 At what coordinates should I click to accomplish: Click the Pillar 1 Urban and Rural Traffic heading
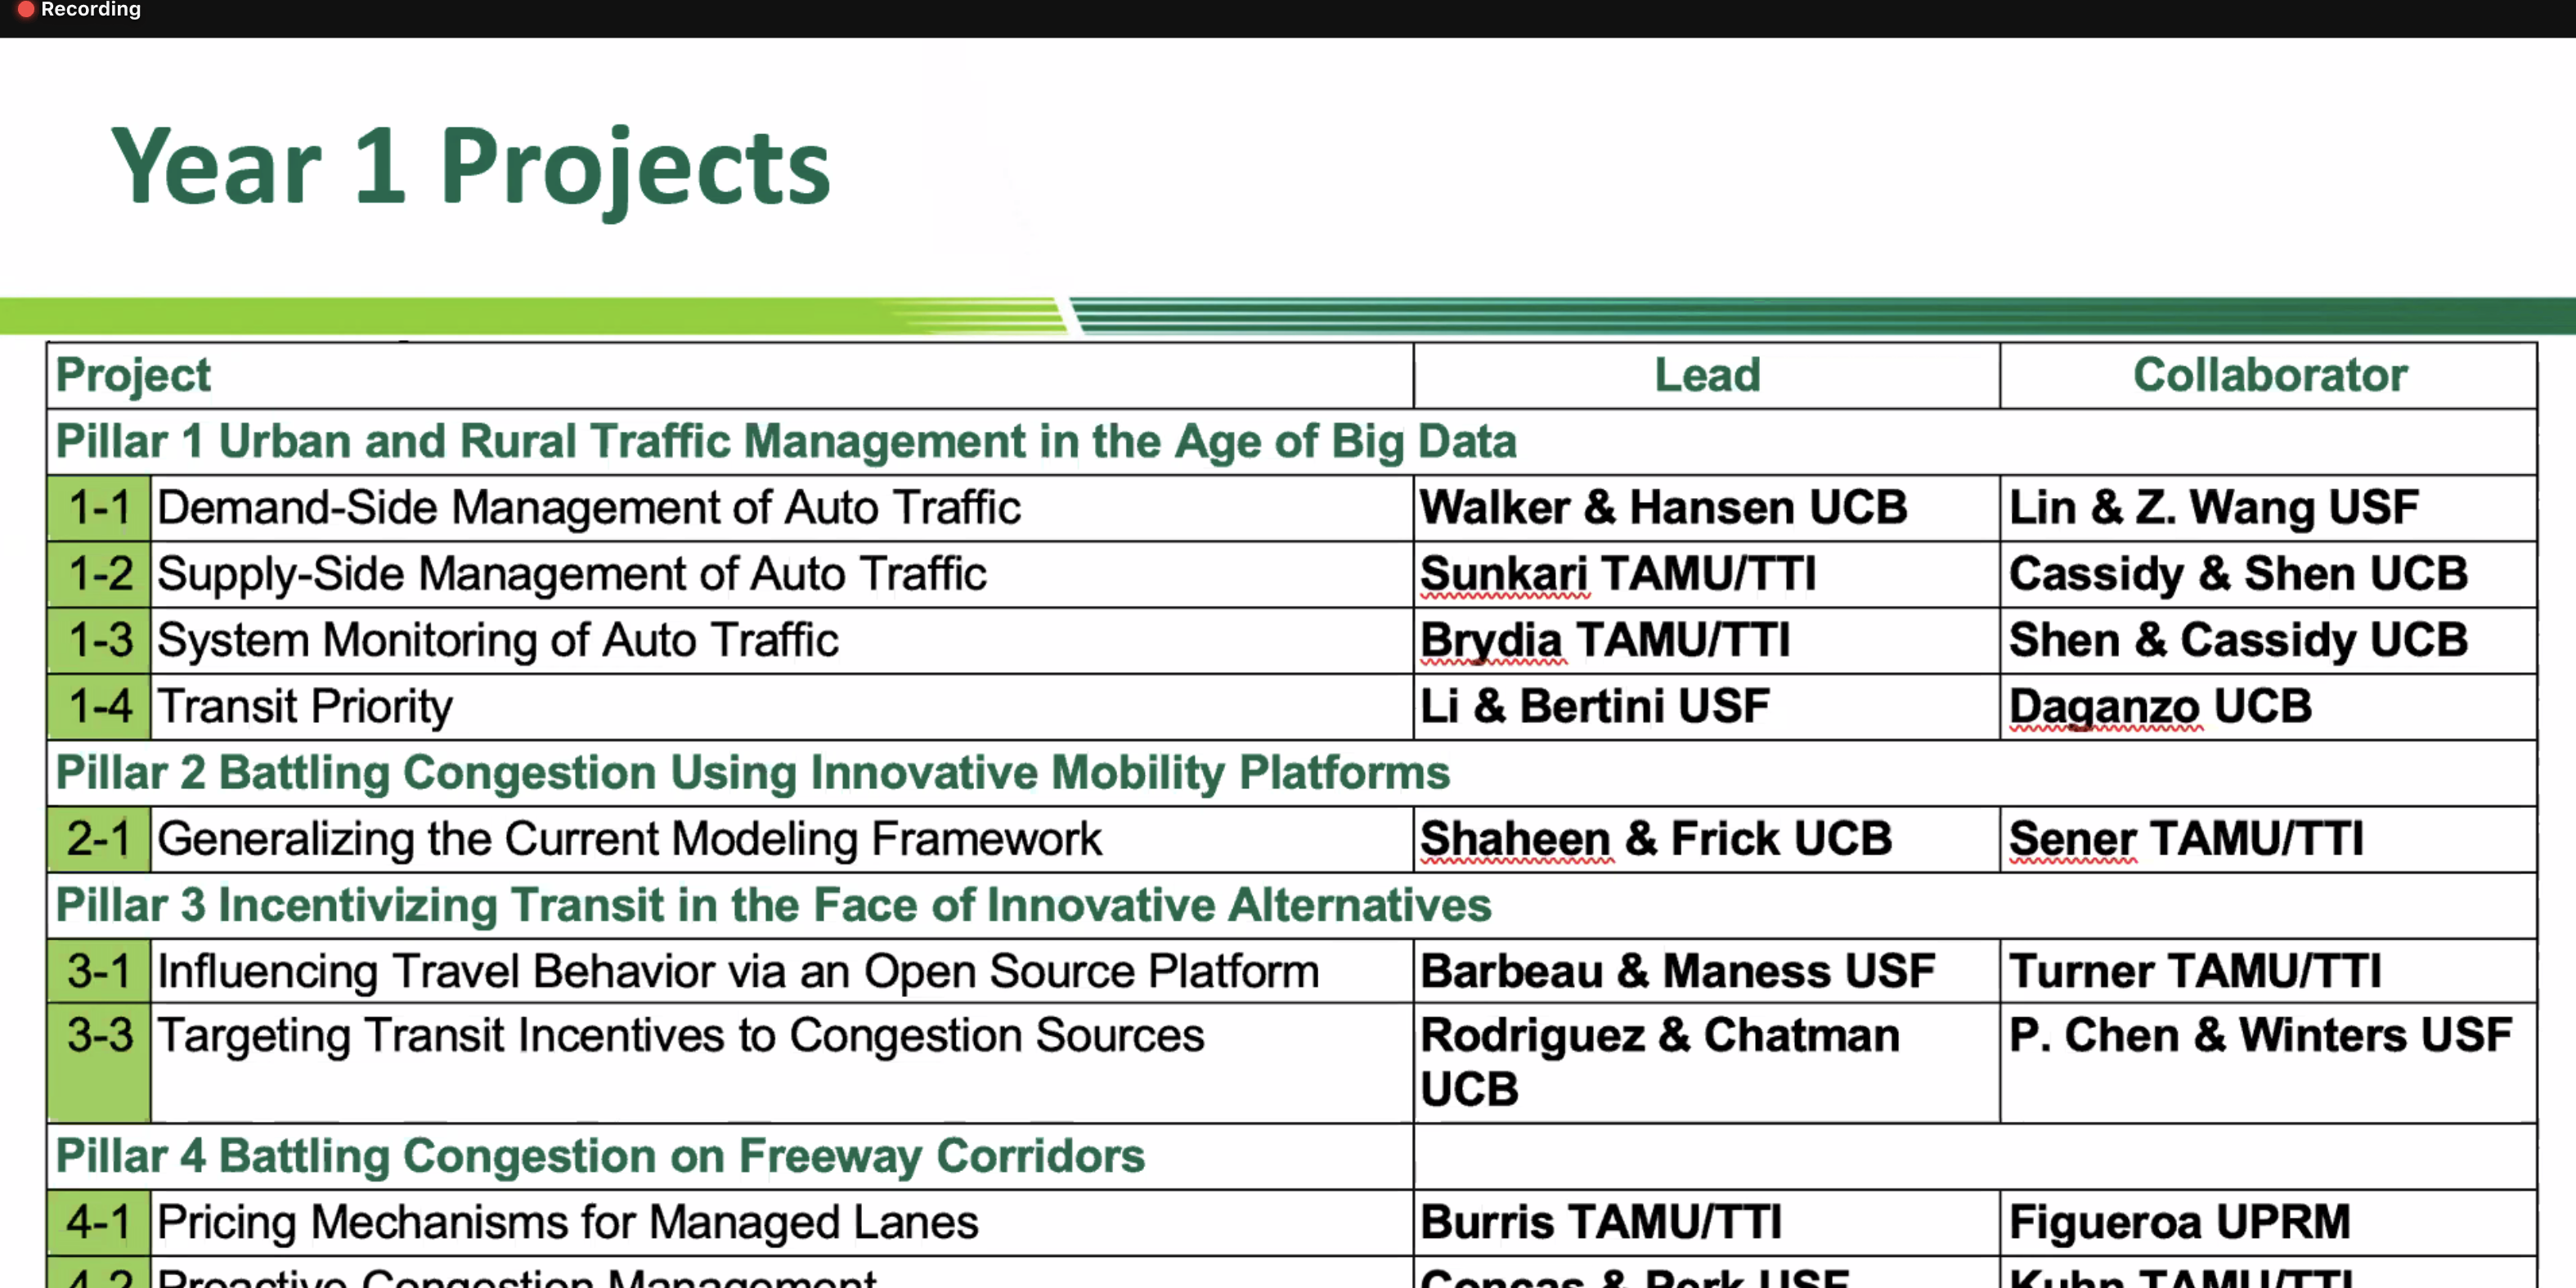(786, 442)
